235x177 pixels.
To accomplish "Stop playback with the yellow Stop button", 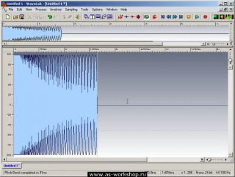I will pos(189,17).
